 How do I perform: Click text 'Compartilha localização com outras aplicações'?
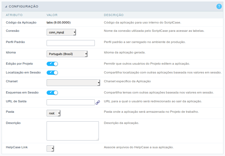coord(137,72)
